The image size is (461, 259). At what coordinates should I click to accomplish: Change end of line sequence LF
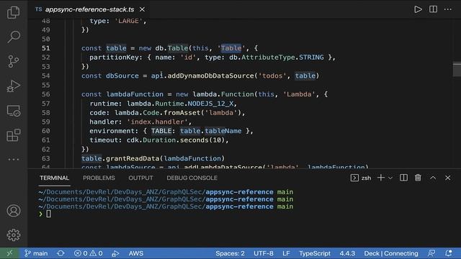coord(286,253)
